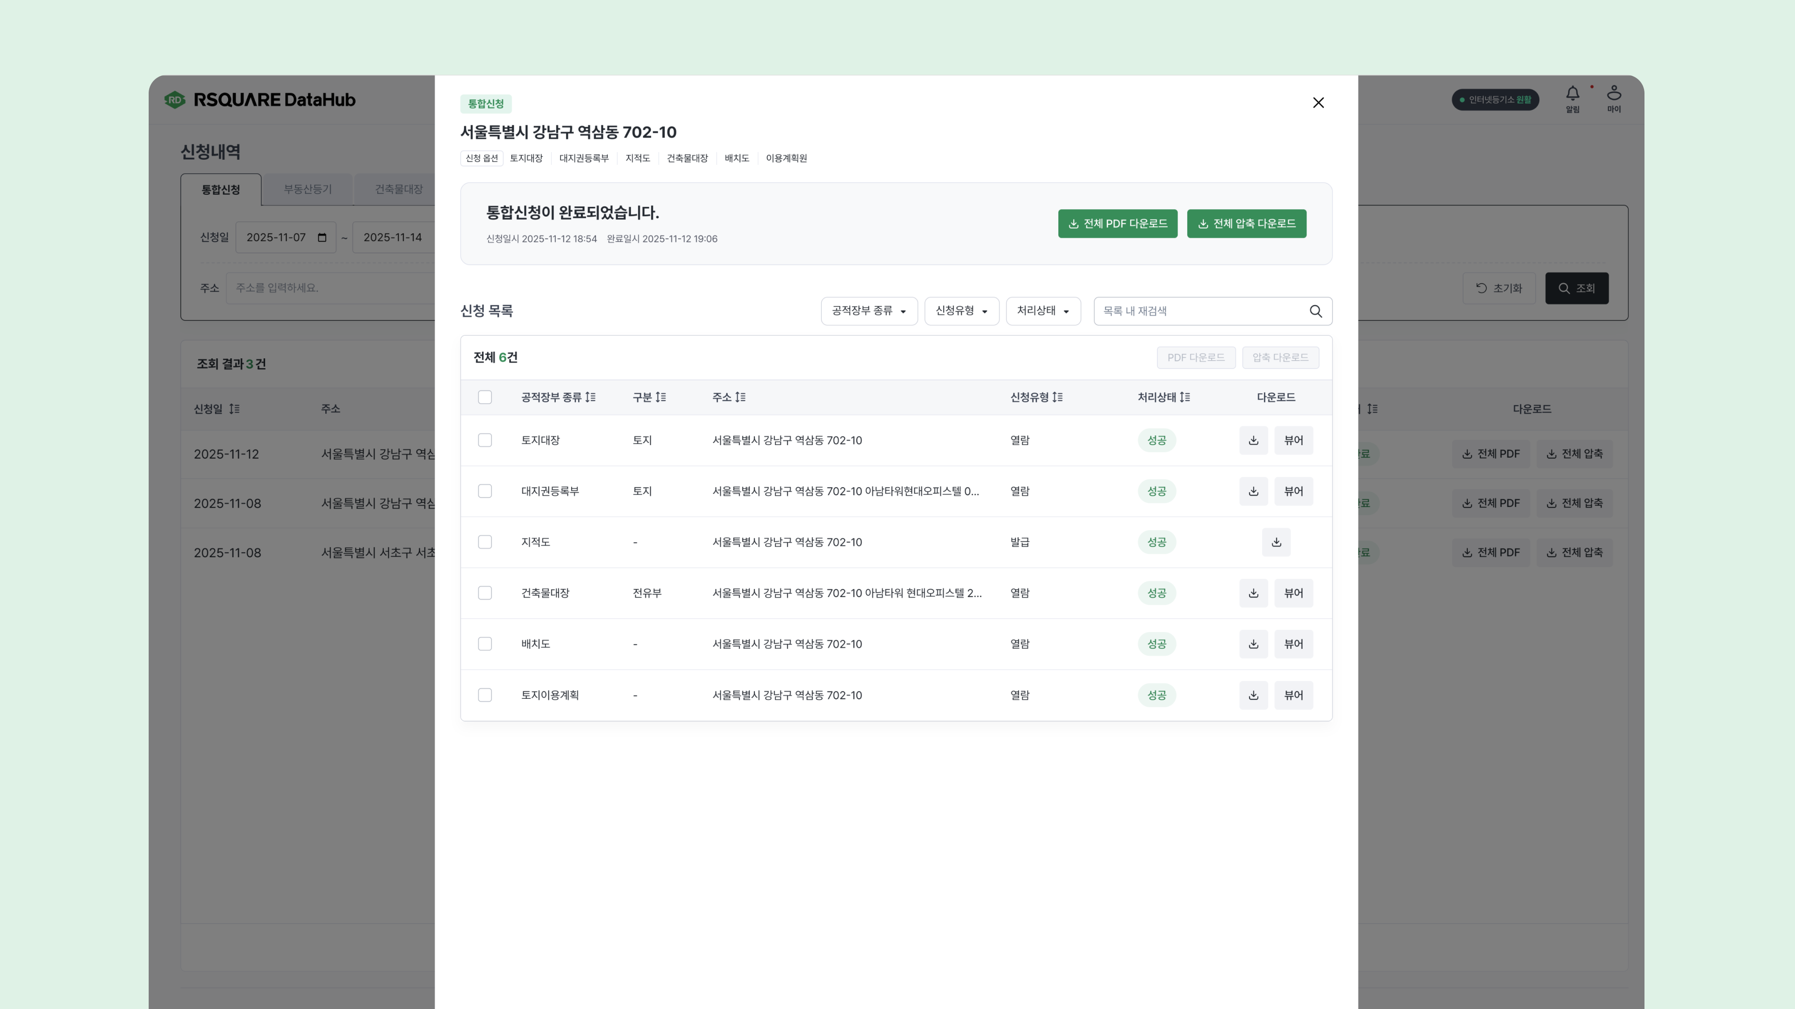Click download icon for 대지권등록부 row
This screenshot has width=1795, height=1009.
pyautogui.click(x=1253, y=491)
